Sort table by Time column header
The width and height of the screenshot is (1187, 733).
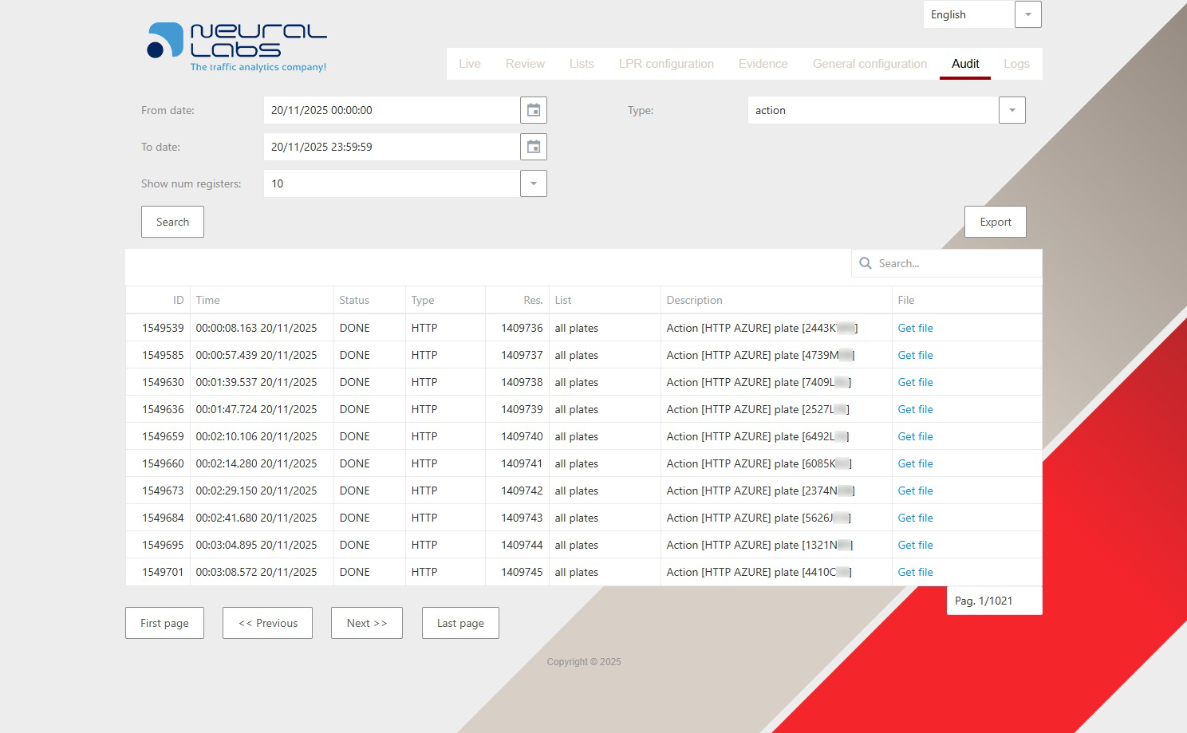tap(208, 300)
